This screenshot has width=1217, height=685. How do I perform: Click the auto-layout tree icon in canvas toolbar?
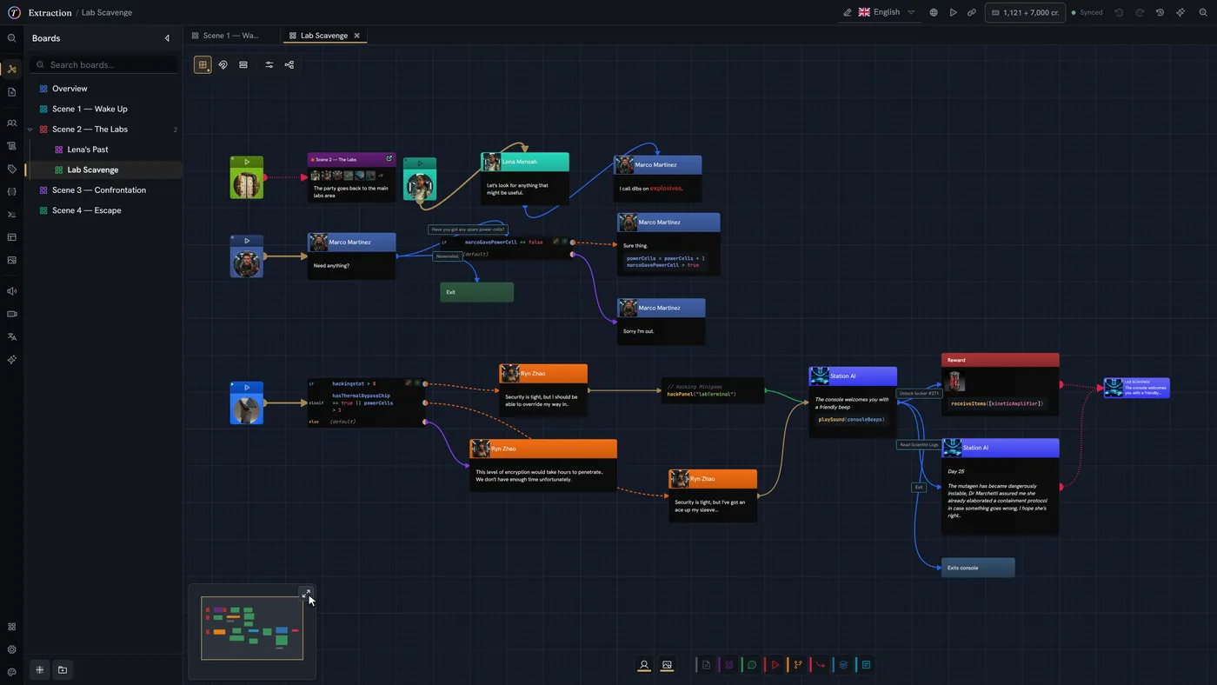coord(289,64)
